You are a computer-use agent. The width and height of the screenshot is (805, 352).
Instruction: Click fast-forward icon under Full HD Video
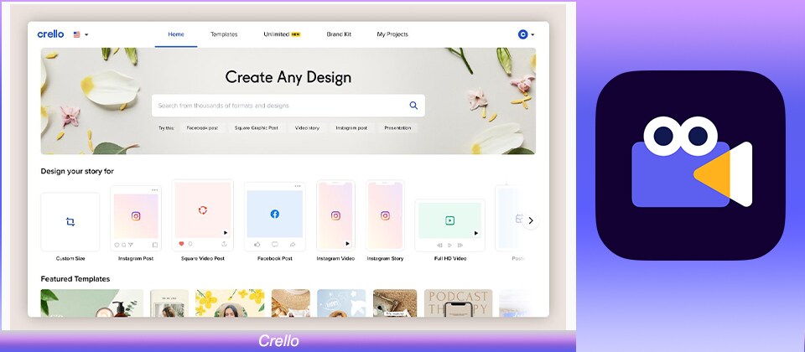(460, 246)
